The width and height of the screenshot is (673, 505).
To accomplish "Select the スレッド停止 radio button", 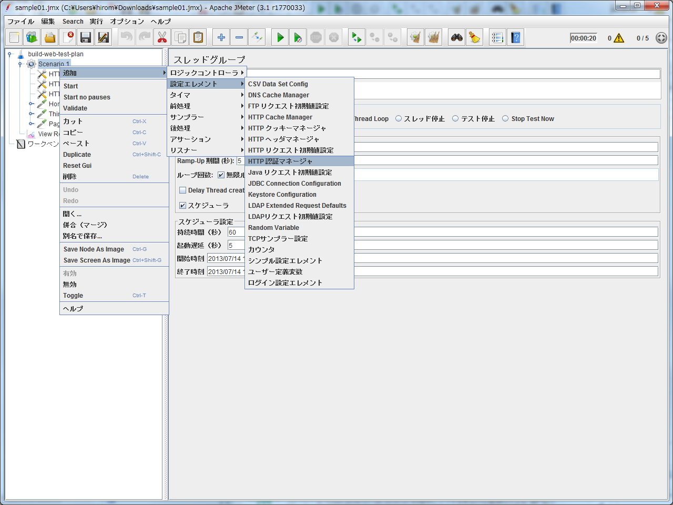I will tap(399, 119).
